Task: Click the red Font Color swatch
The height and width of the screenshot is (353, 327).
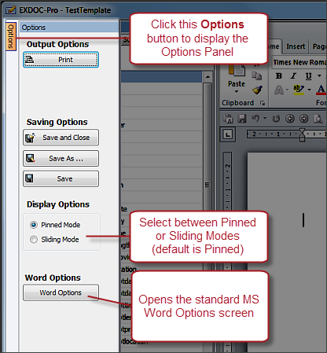Action: [321, 90]
